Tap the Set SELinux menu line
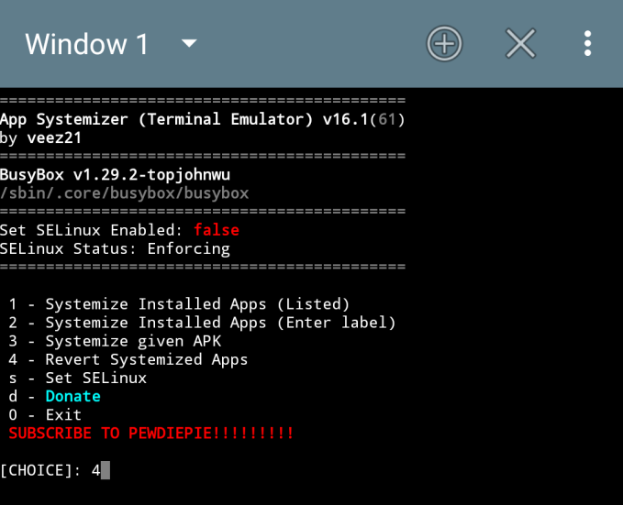 click(x=78, y=378)
